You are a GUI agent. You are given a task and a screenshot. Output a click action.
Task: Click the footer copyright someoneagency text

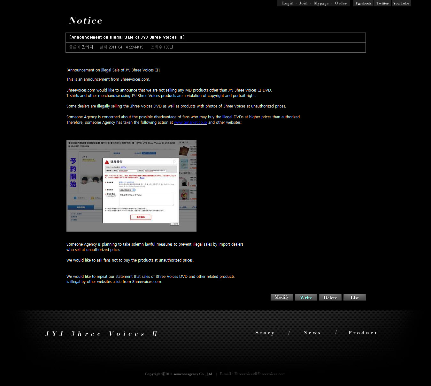pos(178,374)
